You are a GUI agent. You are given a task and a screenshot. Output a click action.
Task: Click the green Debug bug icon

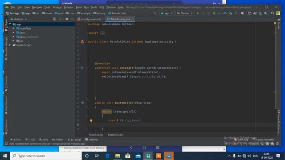[214, 13]
